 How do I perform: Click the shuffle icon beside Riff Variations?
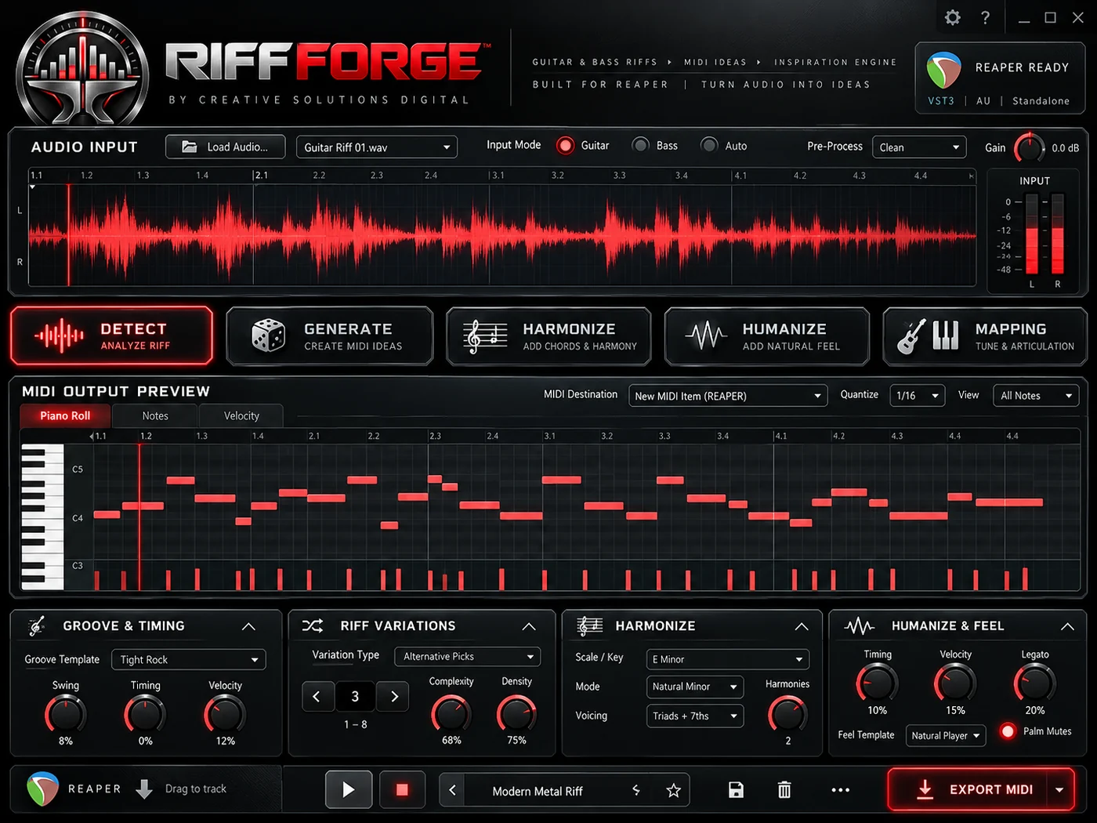tap(313, 625)
